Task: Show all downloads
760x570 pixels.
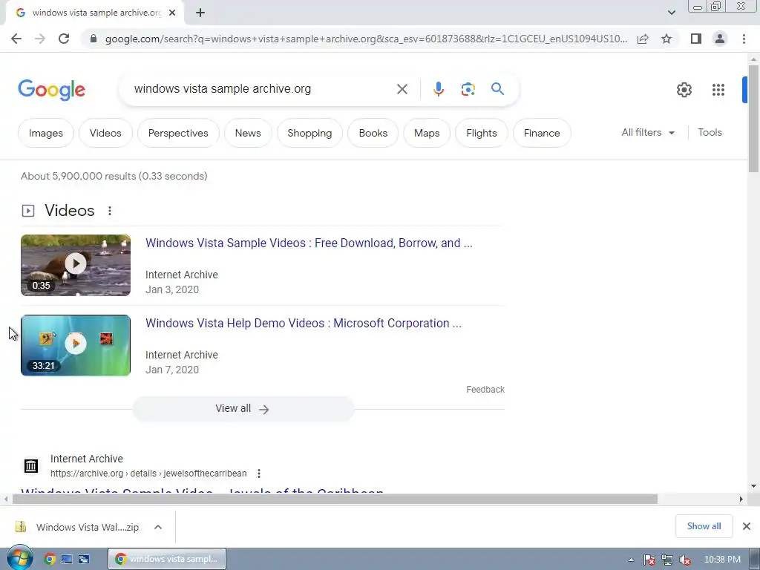Action: click(x=704, y=526)
